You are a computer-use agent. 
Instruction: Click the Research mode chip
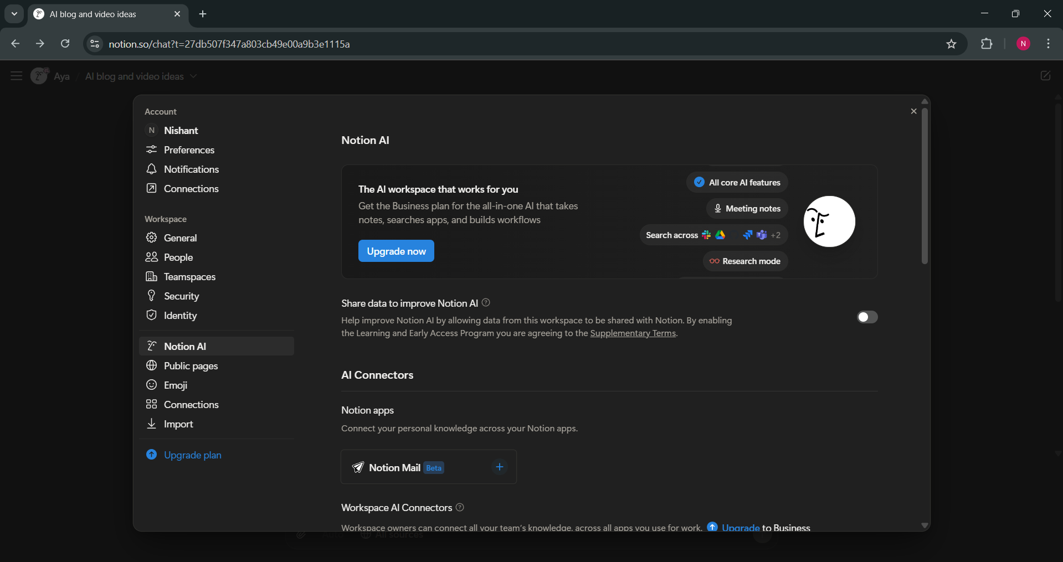click(x=746, y=261)
